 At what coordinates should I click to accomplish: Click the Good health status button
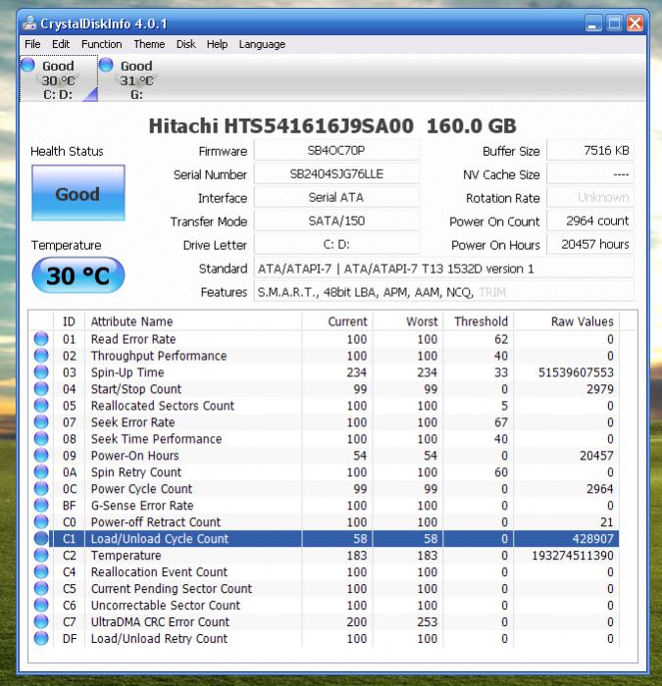click(x=77, y=193)
